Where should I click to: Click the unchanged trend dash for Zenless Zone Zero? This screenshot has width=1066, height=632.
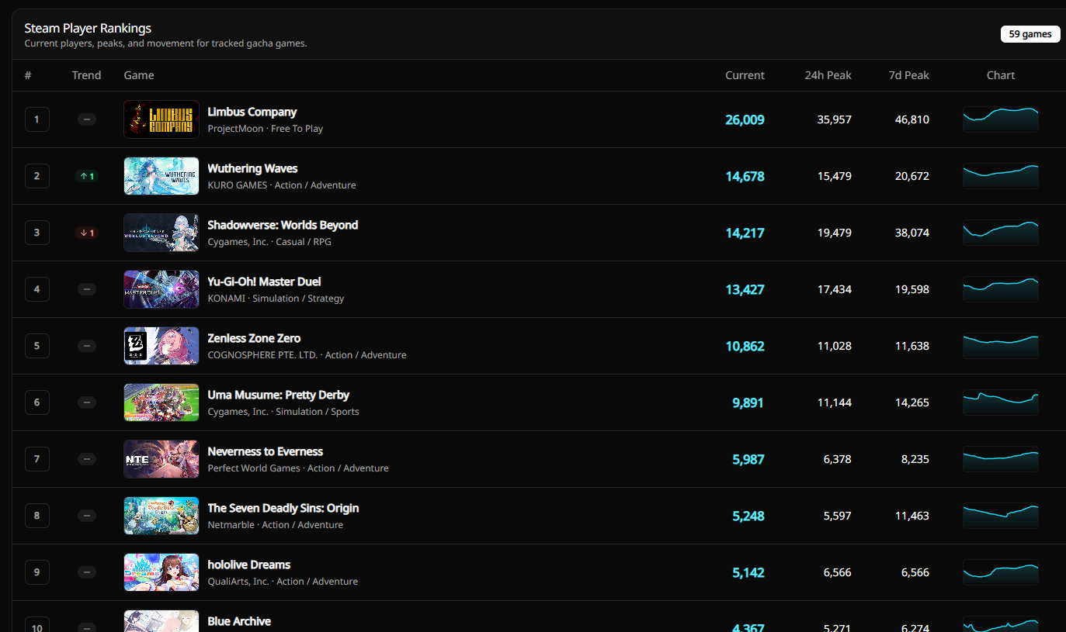click(x=87, y=346)
